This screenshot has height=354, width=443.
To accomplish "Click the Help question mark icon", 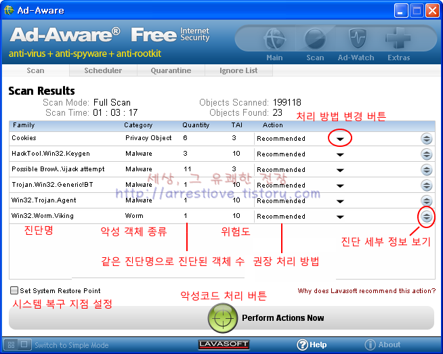I will point(302,345).
